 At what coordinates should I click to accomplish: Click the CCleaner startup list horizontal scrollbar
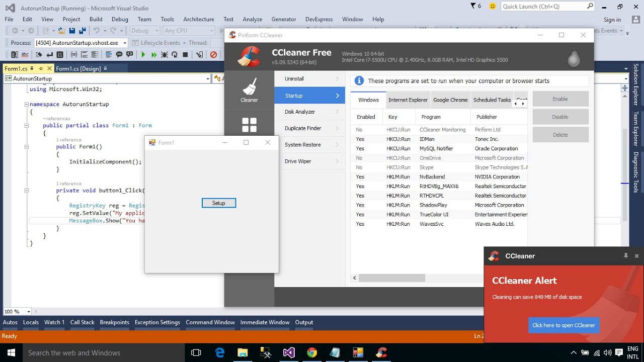392,278
